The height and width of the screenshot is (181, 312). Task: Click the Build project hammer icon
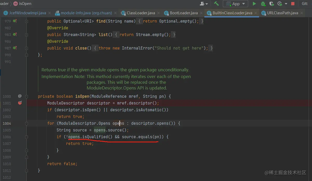(217, 4)
